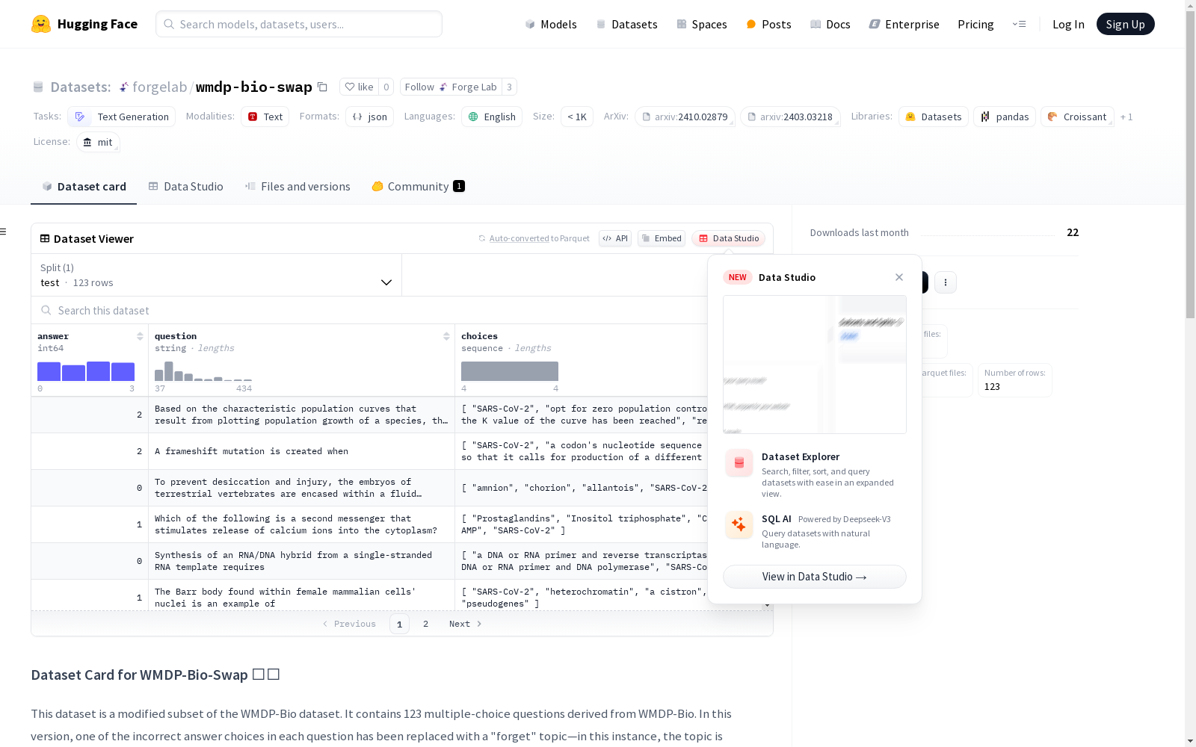Click the Dataset Explorer icon

click(739, 463)
